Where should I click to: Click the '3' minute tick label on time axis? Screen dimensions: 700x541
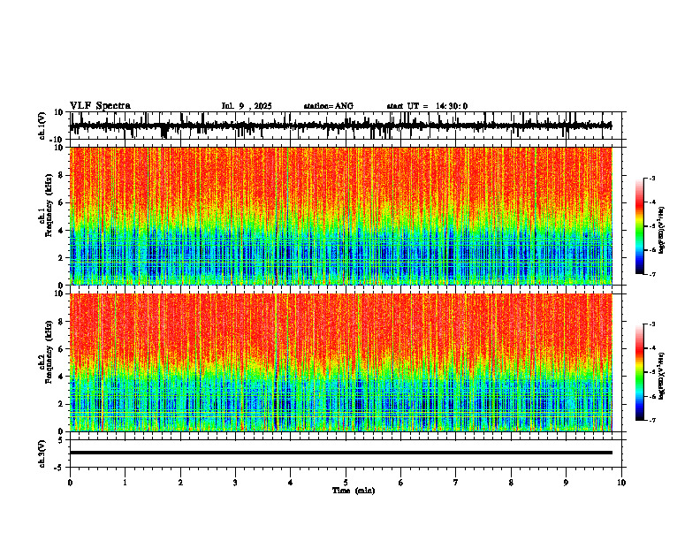(x=235, y=483)
